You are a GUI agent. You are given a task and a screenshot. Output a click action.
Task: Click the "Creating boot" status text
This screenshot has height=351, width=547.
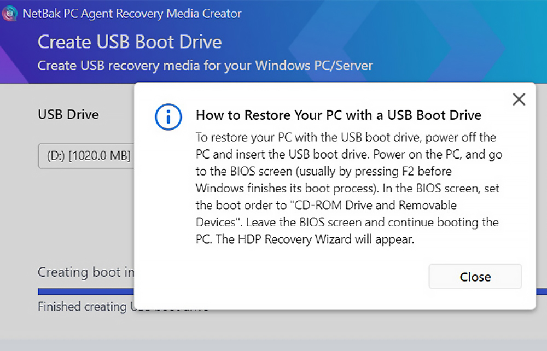85,272
